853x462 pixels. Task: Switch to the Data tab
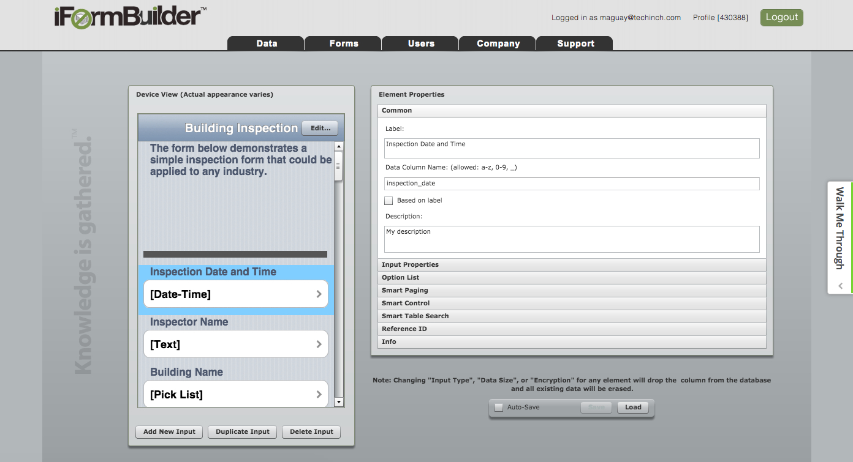pyautogui.click(x=267, y=43)
